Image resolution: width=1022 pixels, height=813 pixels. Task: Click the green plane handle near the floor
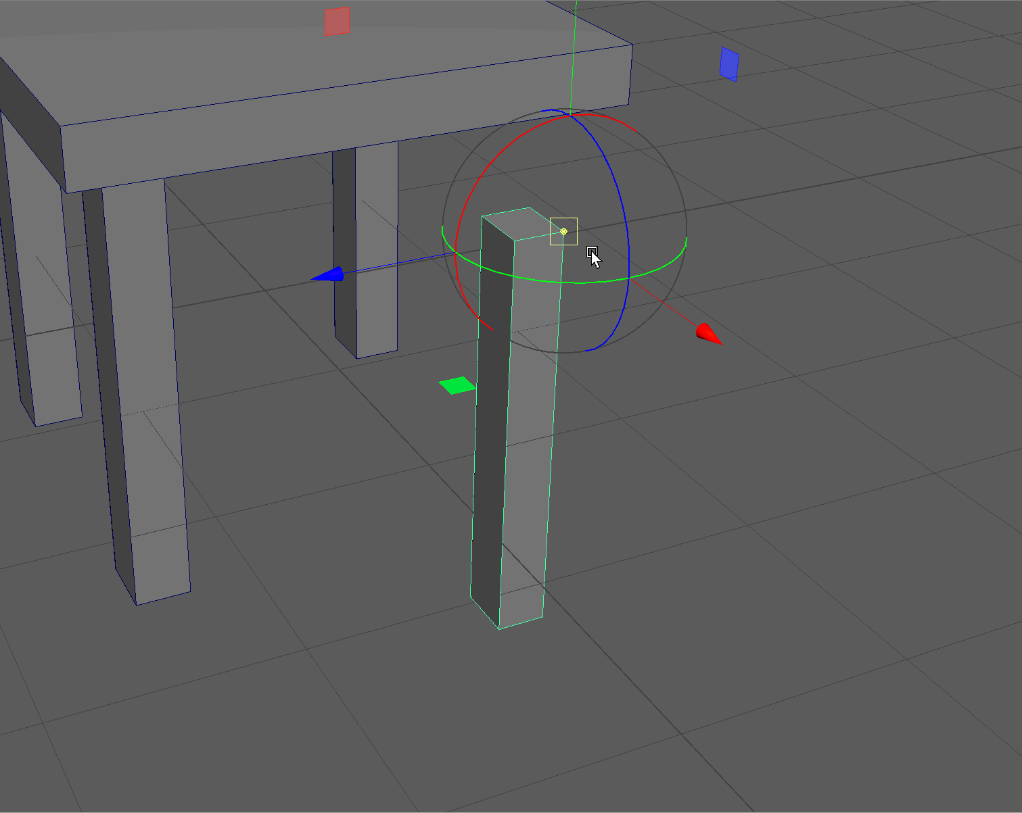click(458, 385)
